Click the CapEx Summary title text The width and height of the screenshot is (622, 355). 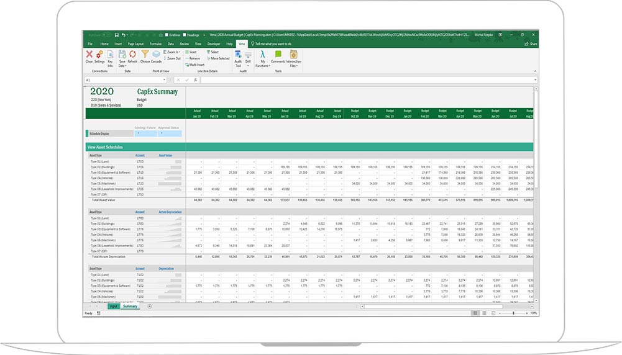[157, 91]
